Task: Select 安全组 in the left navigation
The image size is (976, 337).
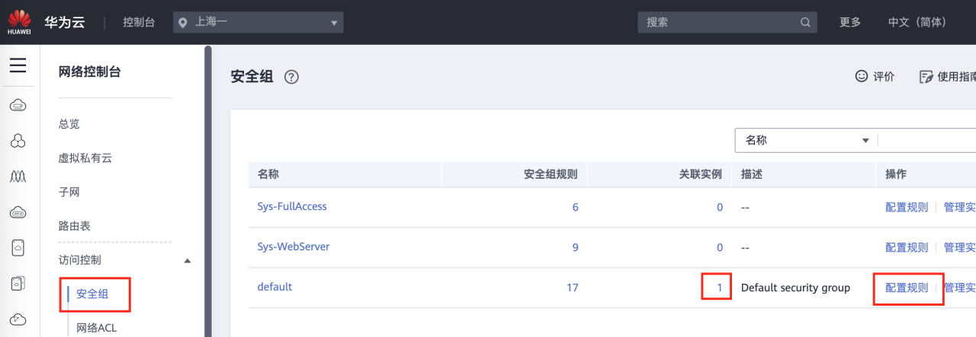Action: coord(92,294)
